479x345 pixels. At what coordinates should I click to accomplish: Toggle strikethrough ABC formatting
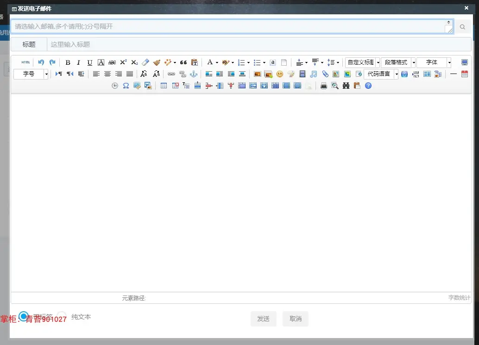click(112, 62)
